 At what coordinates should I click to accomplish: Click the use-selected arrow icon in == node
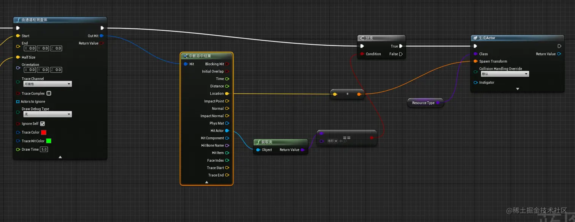[341, 141]
